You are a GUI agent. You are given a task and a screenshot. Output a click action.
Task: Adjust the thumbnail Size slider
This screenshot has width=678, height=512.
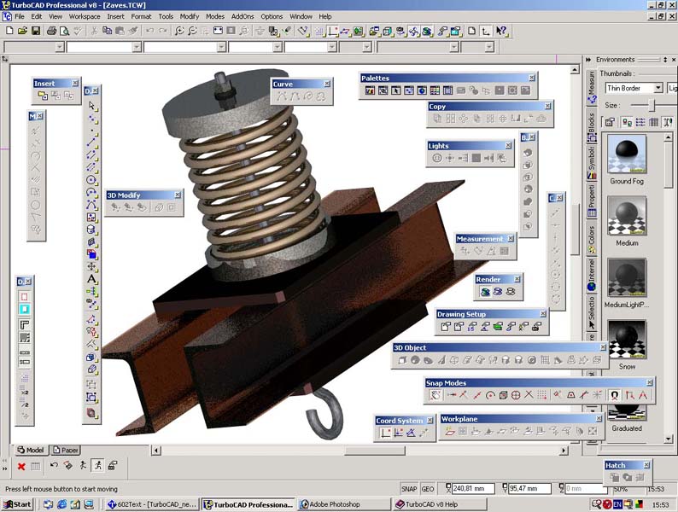click(653, 105)
